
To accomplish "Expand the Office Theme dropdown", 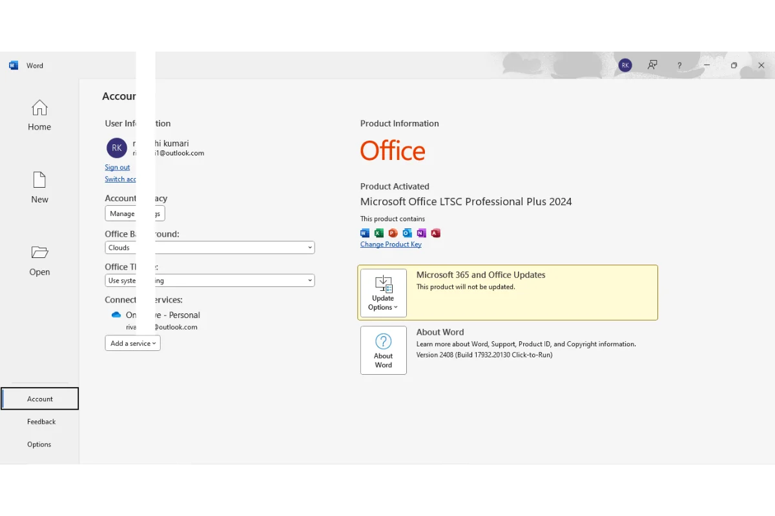I will pyautogui.click(x=310, y=281).
